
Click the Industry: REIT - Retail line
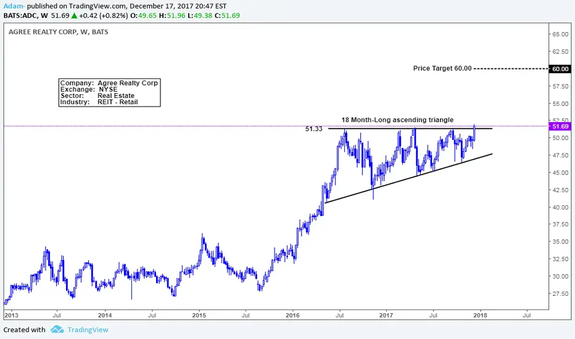[99, 102]
